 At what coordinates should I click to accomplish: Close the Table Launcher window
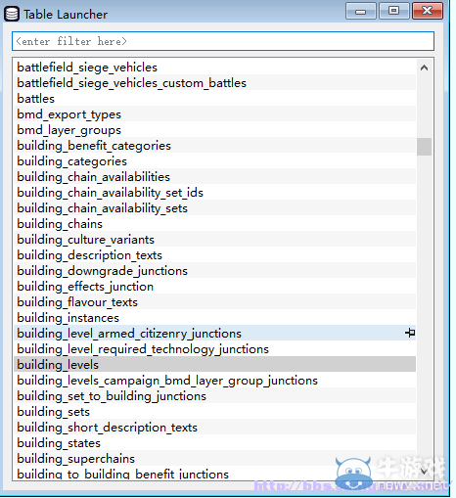(x=428, y=12)
